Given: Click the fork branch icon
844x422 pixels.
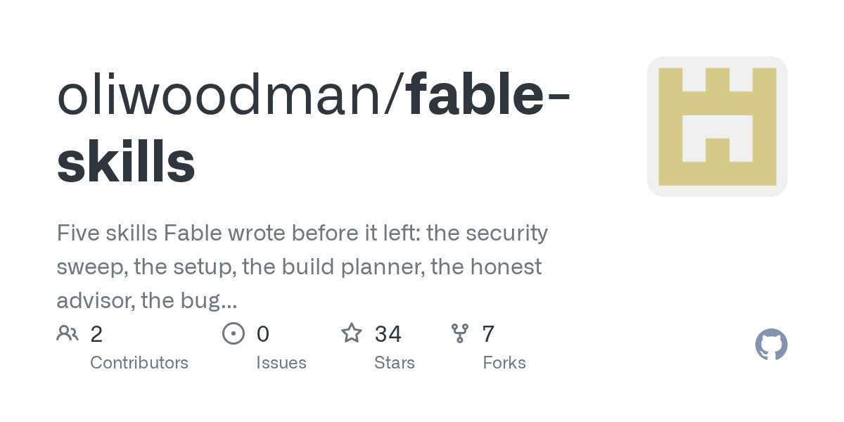Looking at the screenshot, I should tap(460, 333).
